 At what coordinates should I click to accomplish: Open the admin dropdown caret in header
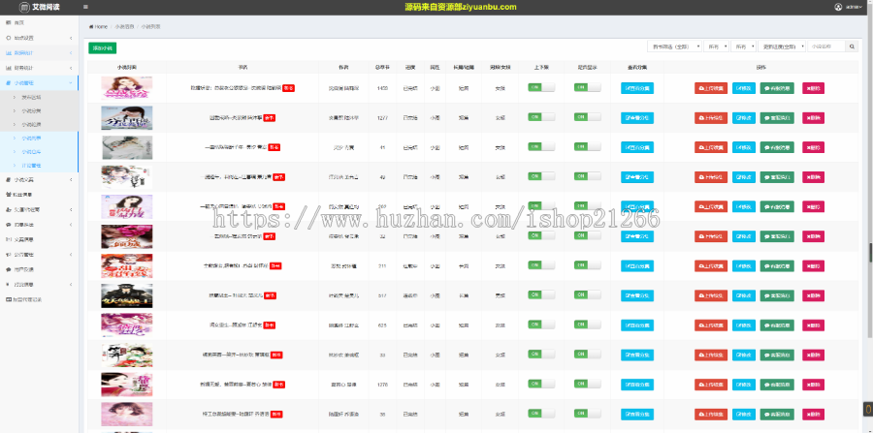(861, 7)
